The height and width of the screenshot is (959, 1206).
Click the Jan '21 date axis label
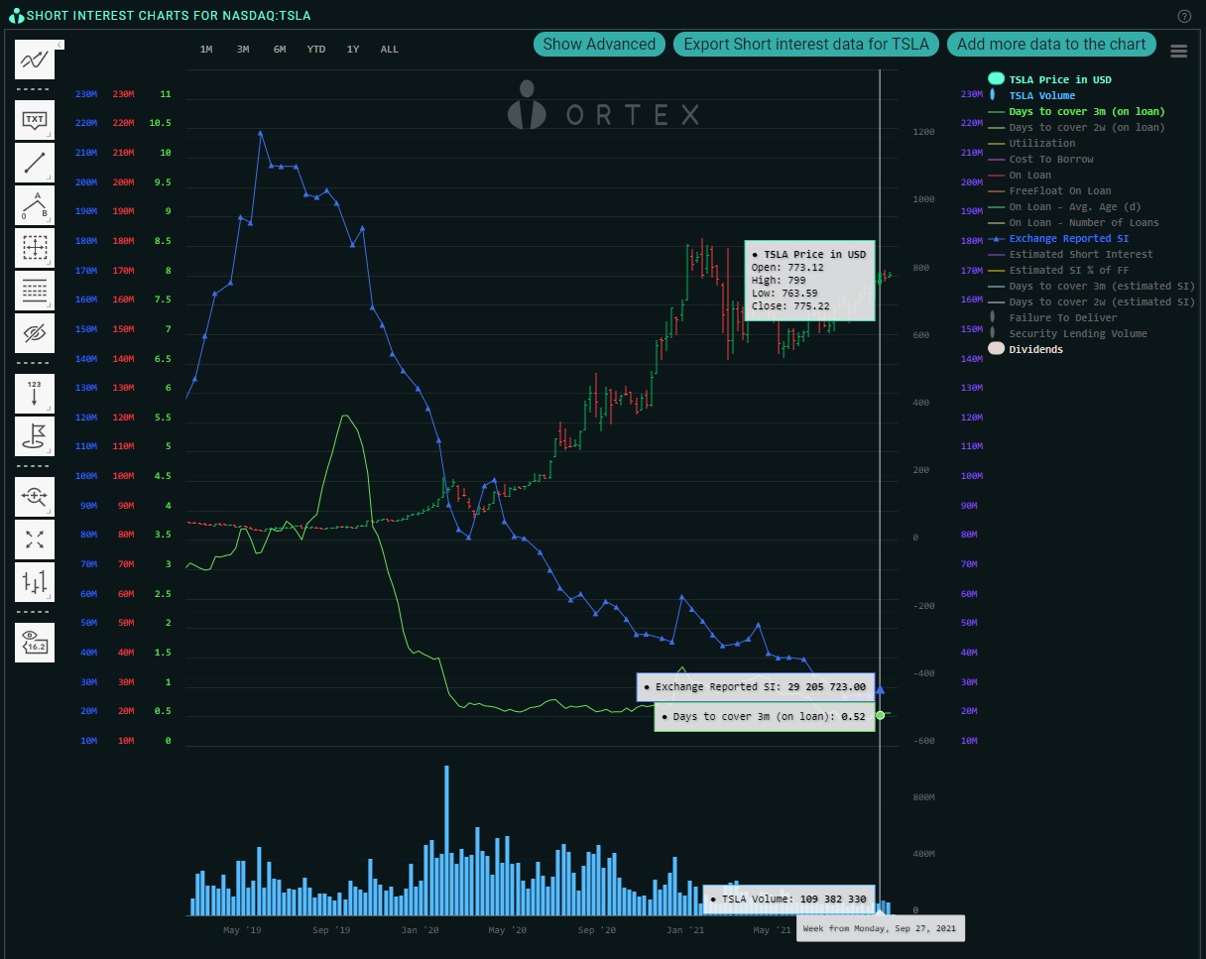point(685,930)
